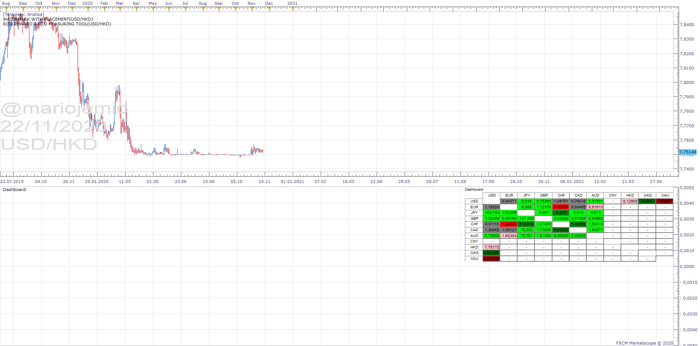Click the orange marker below 2021
The height and width of the screenshot is (346, 700).
(293, 9)
